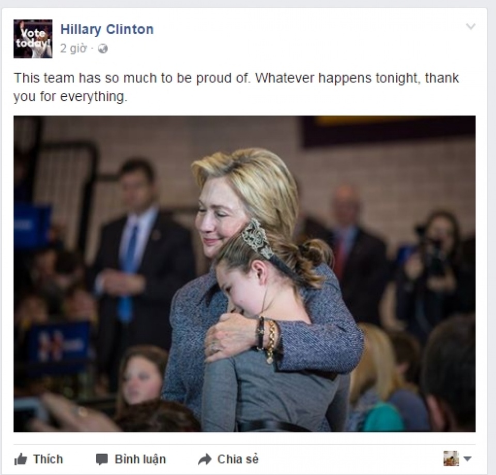The height and width of the screenshot is (475, 496).
Task: Expand the acting-as dropdown arrow
Action: (467, 458)
